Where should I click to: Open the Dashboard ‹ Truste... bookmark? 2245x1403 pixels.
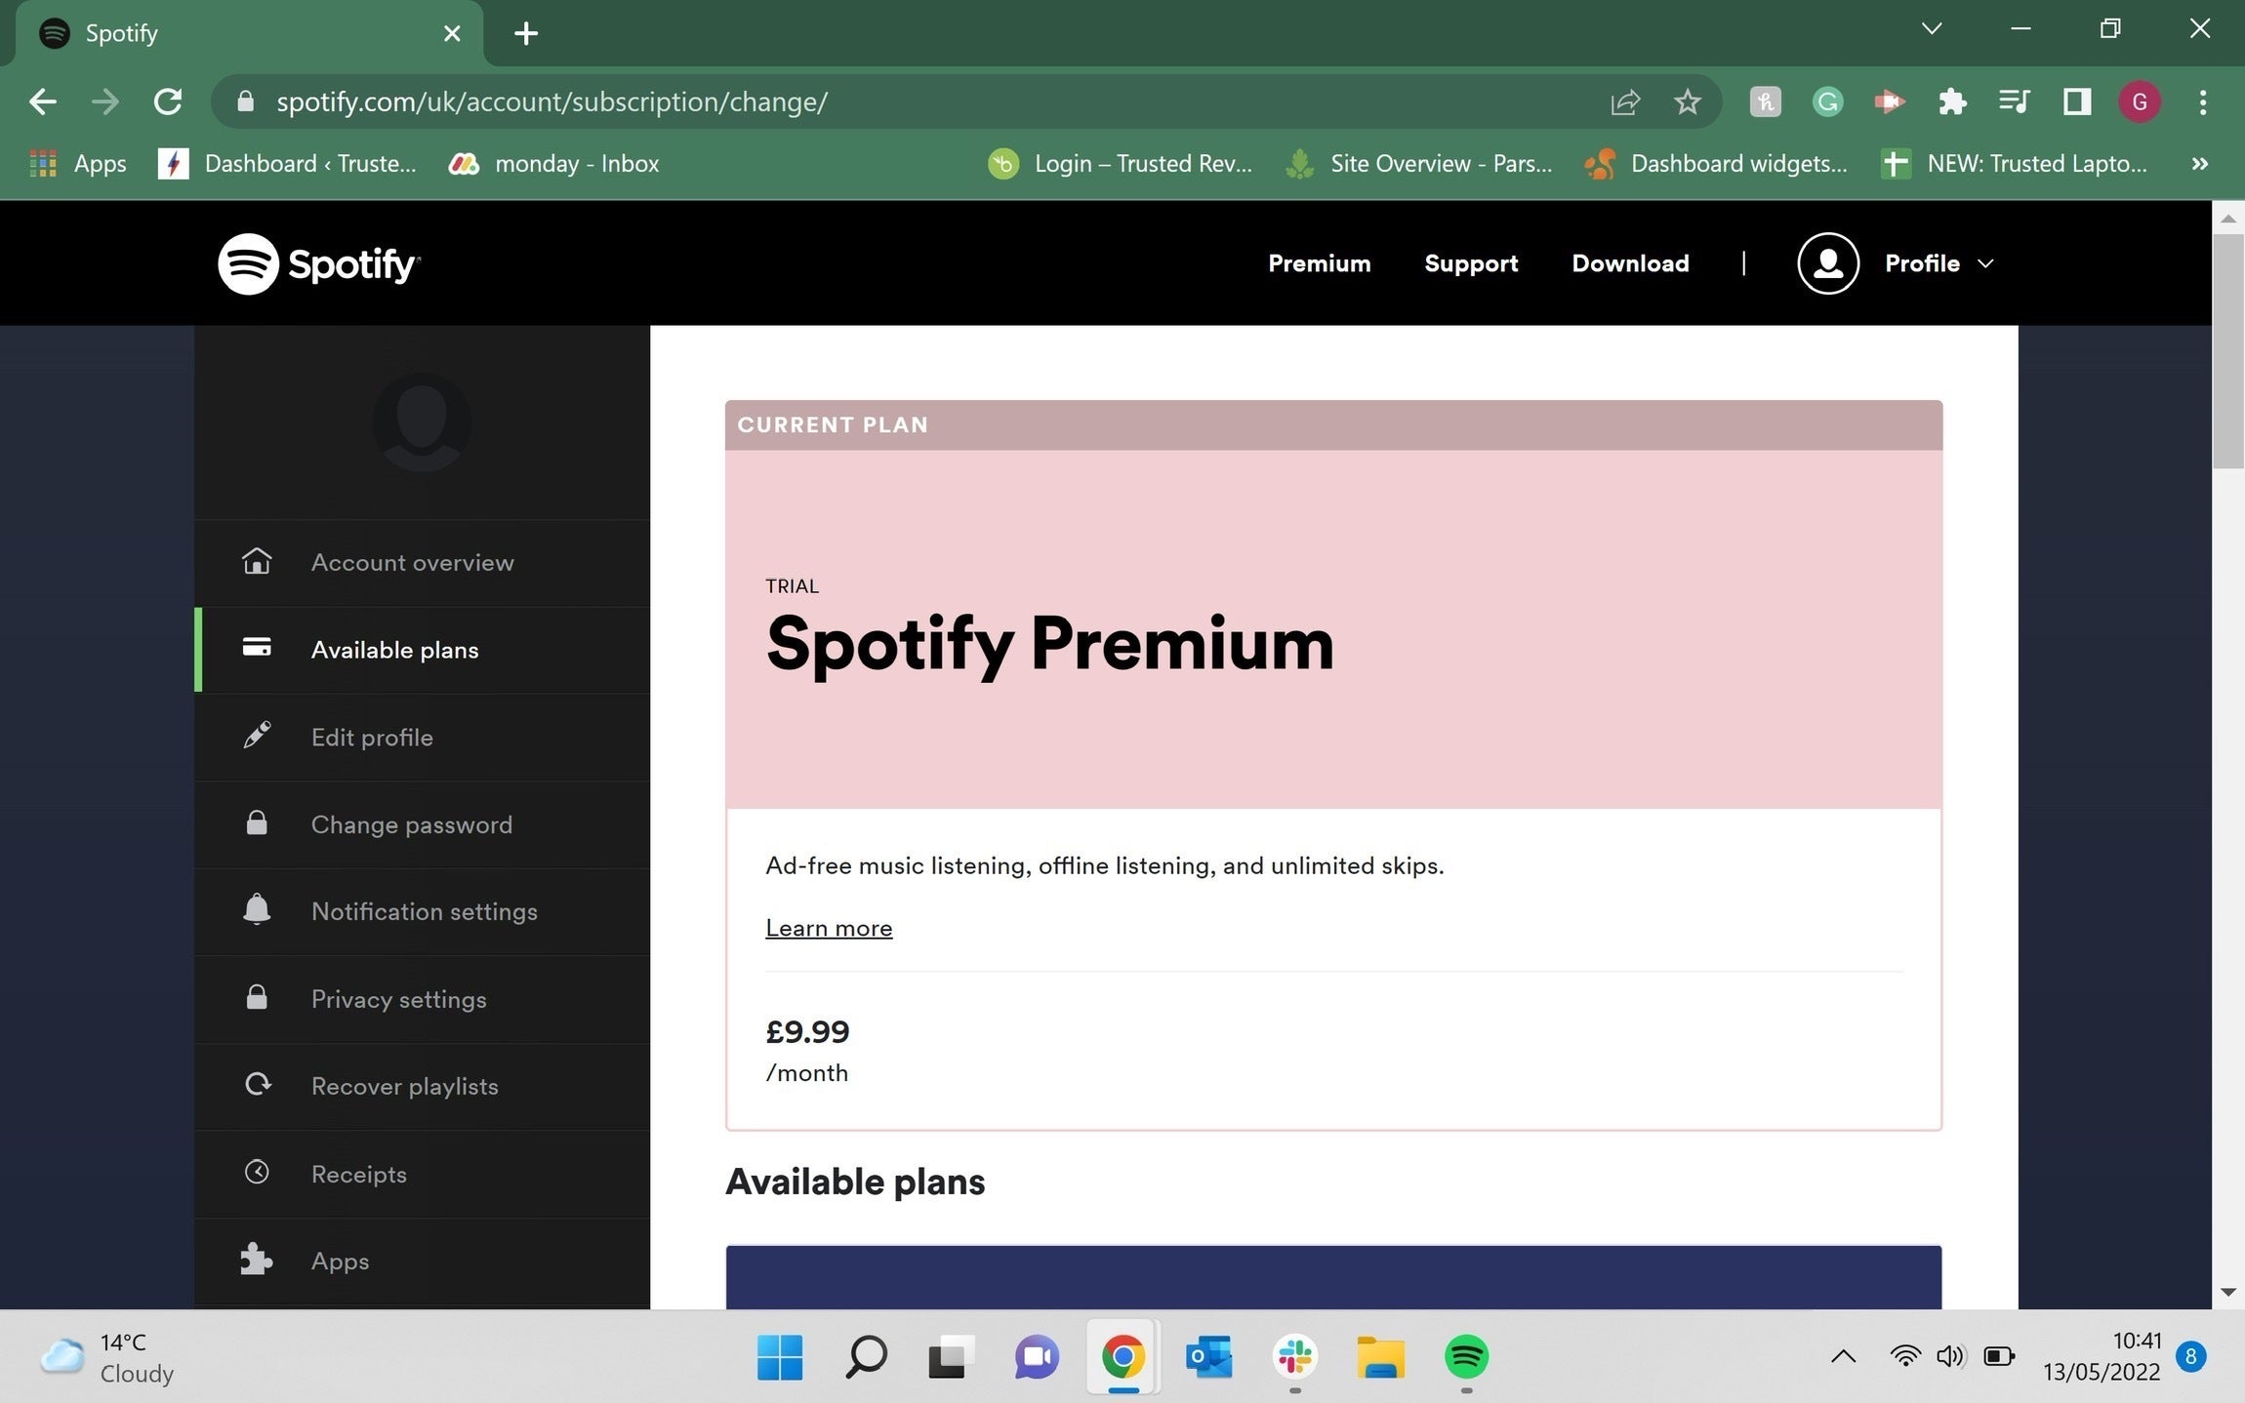click(287, 164)
